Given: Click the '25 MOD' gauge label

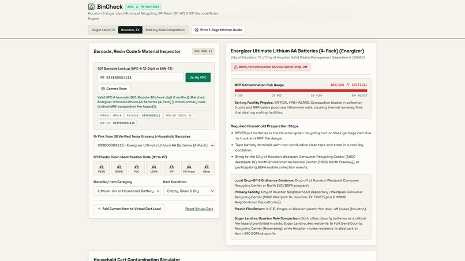Looking at the screenshot, I should pos(277,96).
